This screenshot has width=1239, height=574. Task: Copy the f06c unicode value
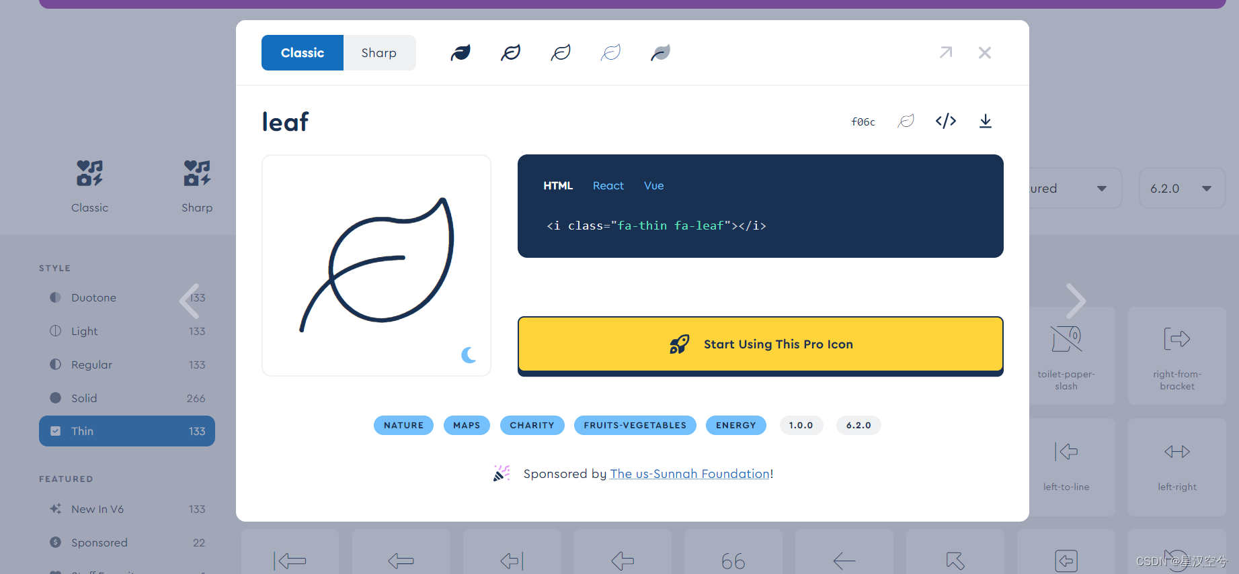pyautogui.click(x=863, y=122)
